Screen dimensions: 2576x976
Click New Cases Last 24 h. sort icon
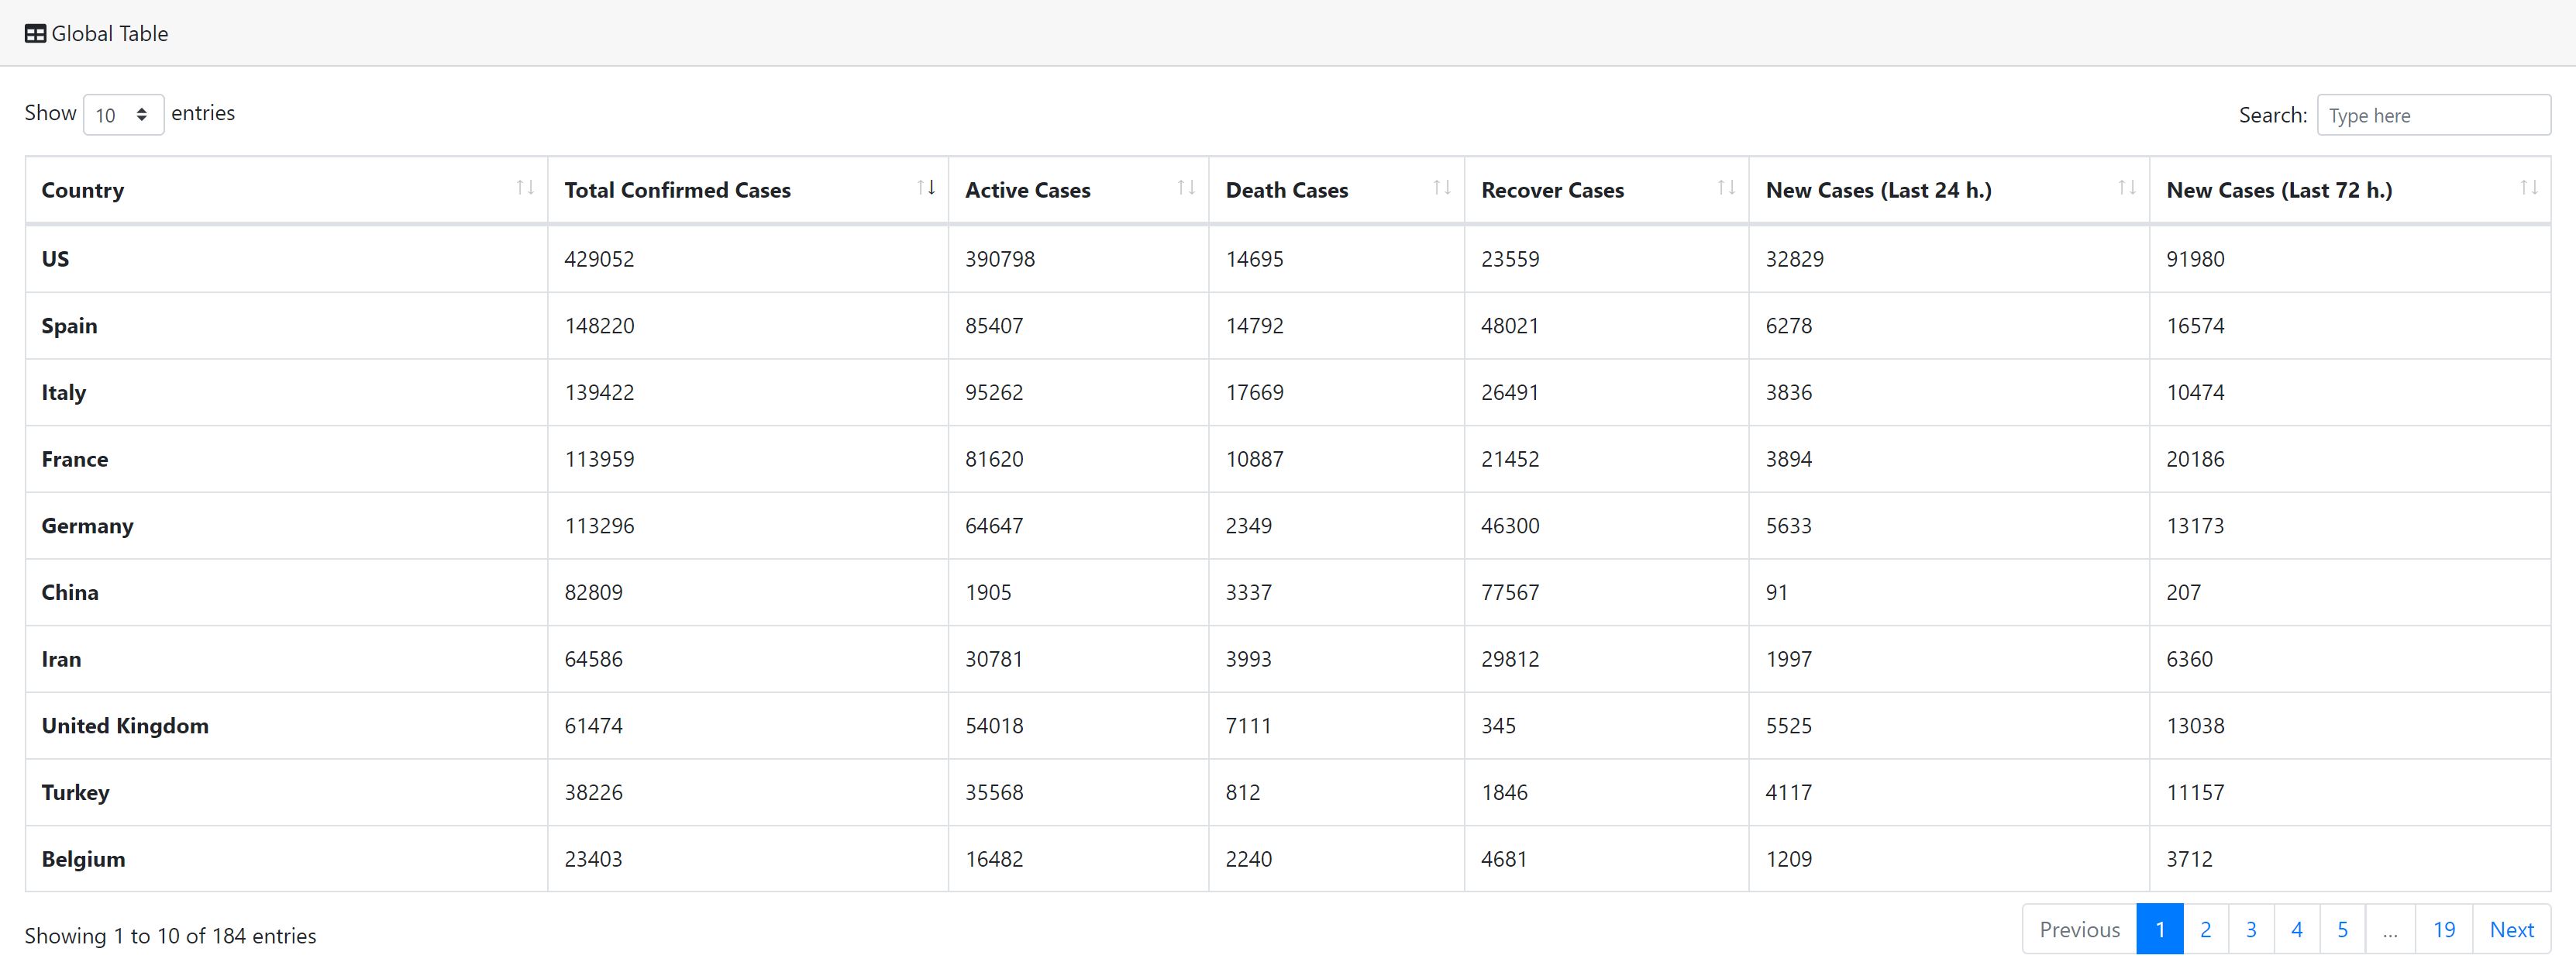click(x=2127, y=188)
